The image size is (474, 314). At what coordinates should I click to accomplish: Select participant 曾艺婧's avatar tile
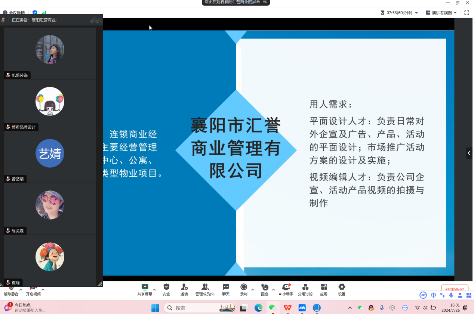coord(50,153)
